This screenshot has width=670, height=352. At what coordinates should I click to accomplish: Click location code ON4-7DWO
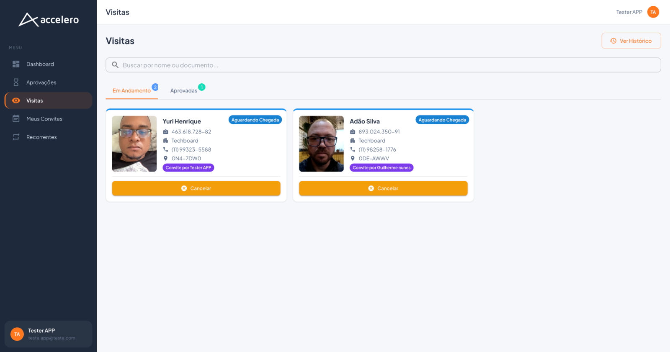coord(186,158)
